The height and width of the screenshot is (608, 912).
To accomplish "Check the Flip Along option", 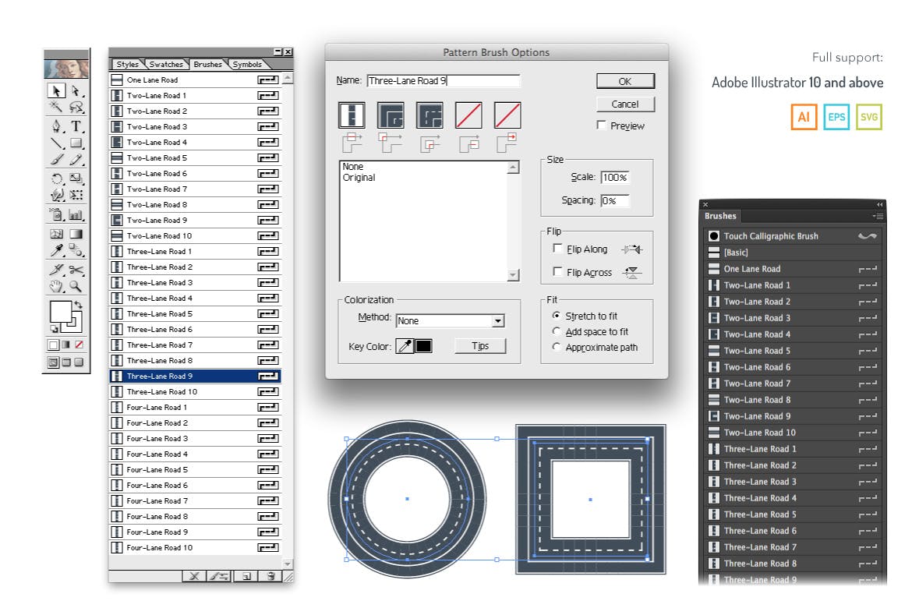I will click(557, 249).
